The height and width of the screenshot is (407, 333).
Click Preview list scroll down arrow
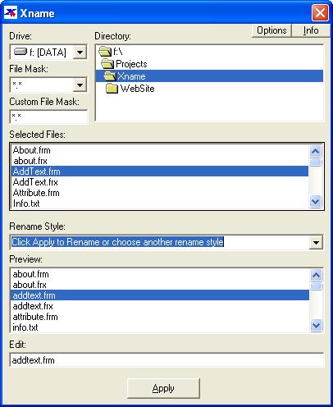click(x=316, y=326)
